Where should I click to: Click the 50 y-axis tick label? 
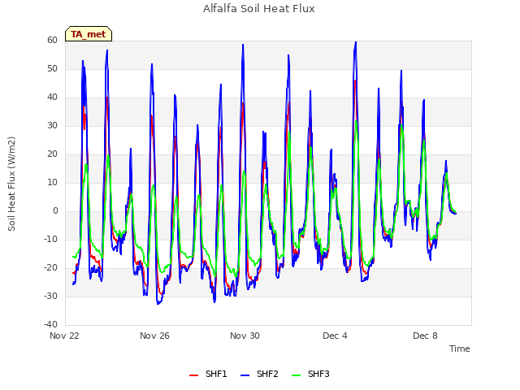tap(52, 68)
